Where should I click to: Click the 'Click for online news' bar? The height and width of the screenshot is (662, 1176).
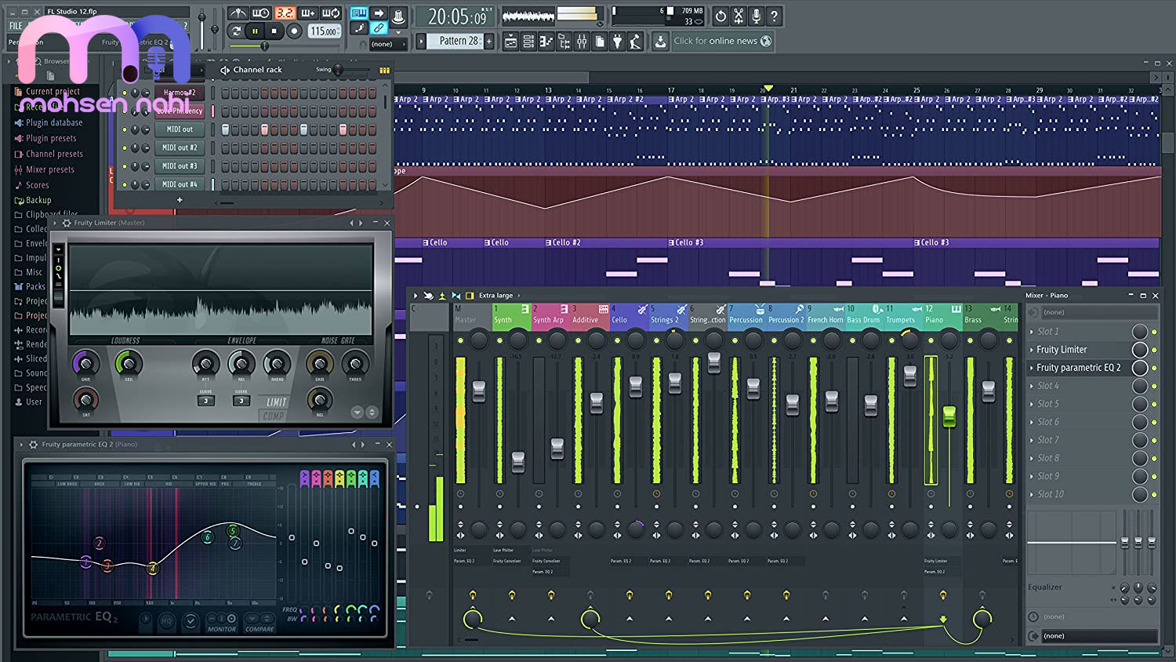723,41
